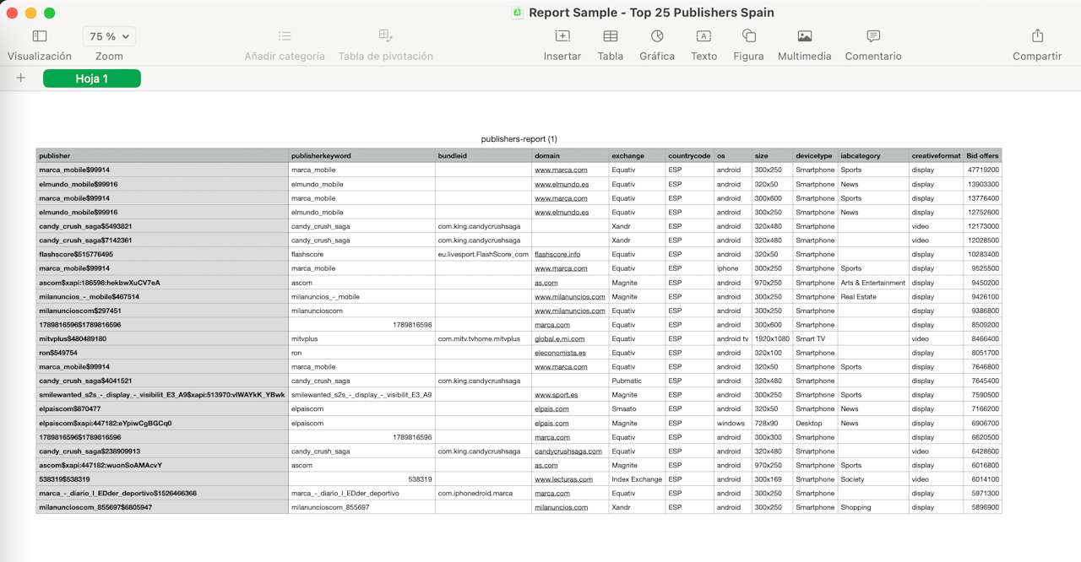Click the countrycode column header

point(689,156)
